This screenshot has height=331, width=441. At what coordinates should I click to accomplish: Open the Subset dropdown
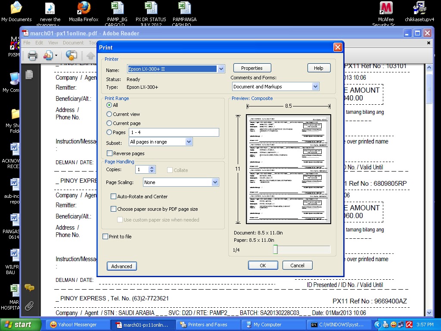[x=189, y=141]
